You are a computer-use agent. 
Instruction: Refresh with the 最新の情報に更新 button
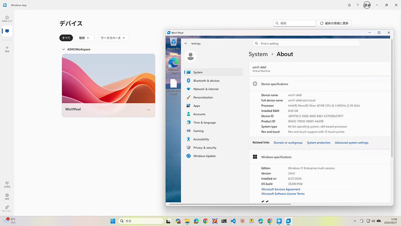click(334, 23)
